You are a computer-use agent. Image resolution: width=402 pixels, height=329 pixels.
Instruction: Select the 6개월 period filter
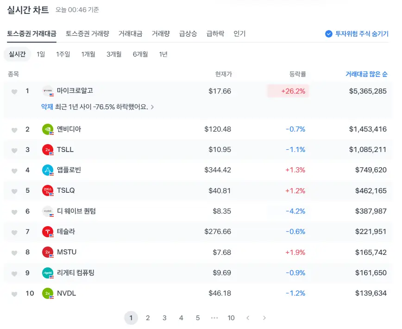tap(140, 54)
